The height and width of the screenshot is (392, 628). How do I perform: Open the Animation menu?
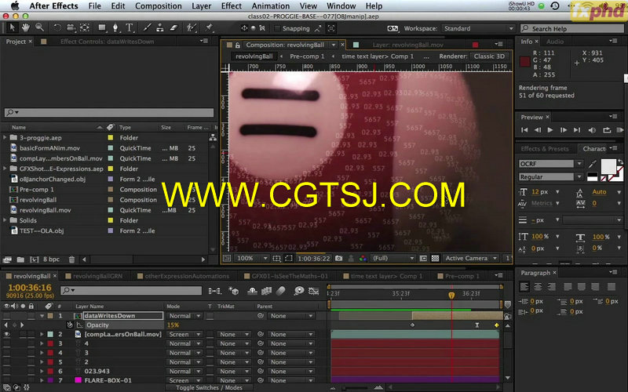click(x=270, y=6)
